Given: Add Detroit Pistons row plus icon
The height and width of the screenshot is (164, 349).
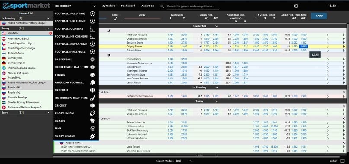Looking at the screenshot, I should (x=343, y=83).
